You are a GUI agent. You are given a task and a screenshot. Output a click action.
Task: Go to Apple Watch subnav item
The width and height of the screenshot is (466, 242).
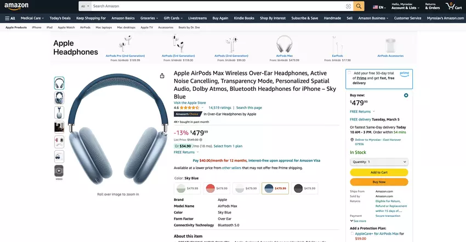click(66, 27)
